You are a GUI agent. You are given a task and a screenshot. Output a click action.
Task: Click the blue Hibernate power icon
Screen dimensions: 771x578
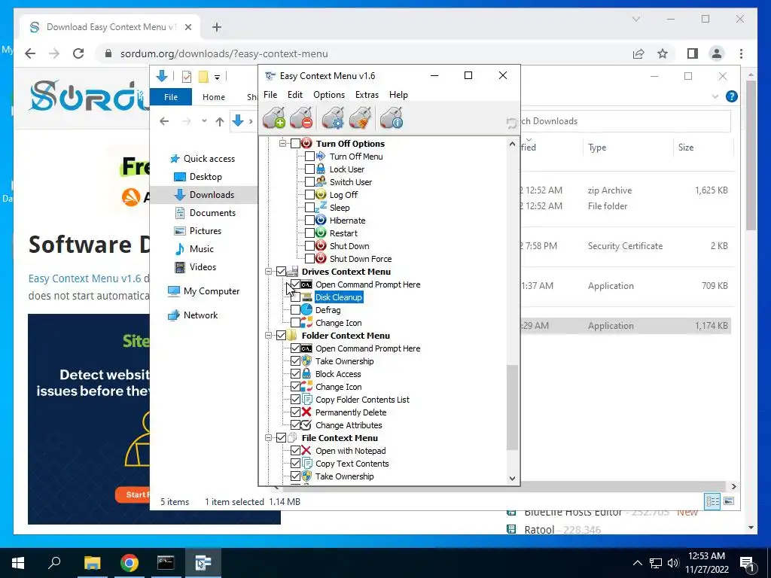(321, 221)
